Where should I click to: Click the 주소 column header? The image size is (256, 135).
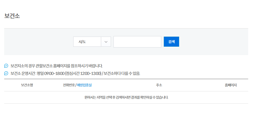click(x=159, y=85)
